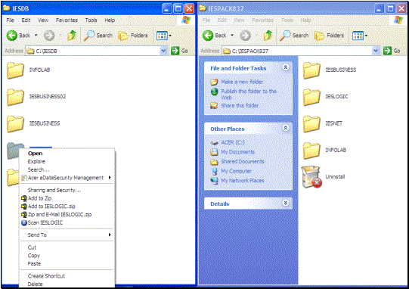
Task: Choose Open in context menu
Action: click(x=67, y=154)
